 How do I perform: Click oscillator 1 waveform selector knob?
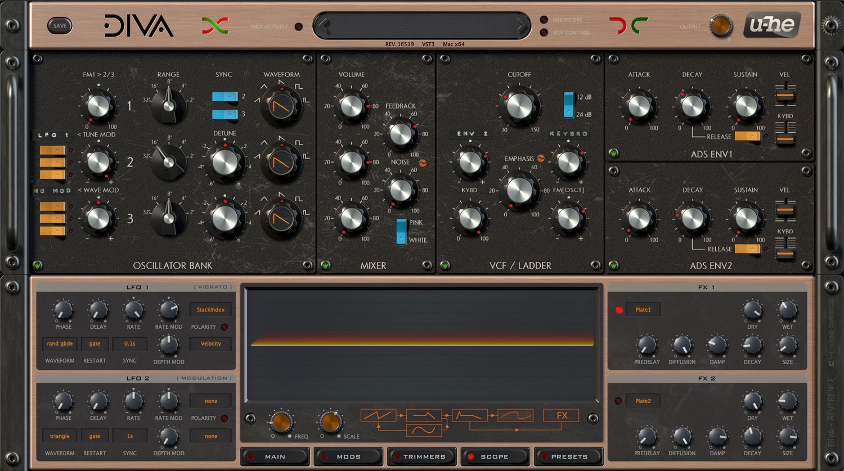(x=282, y=105)
